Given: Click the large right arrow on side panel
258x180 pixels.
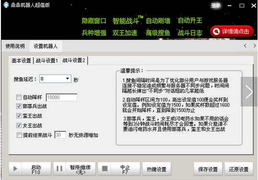Looking at the screenshot, I should point(249,92).
